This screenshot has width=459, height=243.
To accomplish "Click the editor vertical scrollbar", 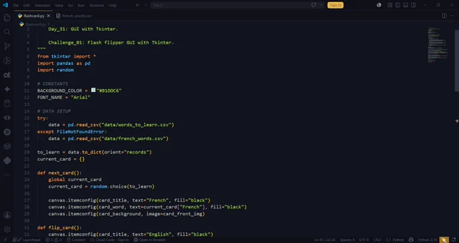I will click(457, 60).
